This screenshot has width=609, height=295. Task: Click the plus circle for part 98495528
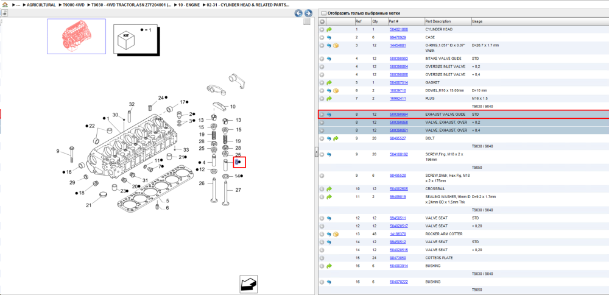(x=322, y=176)
